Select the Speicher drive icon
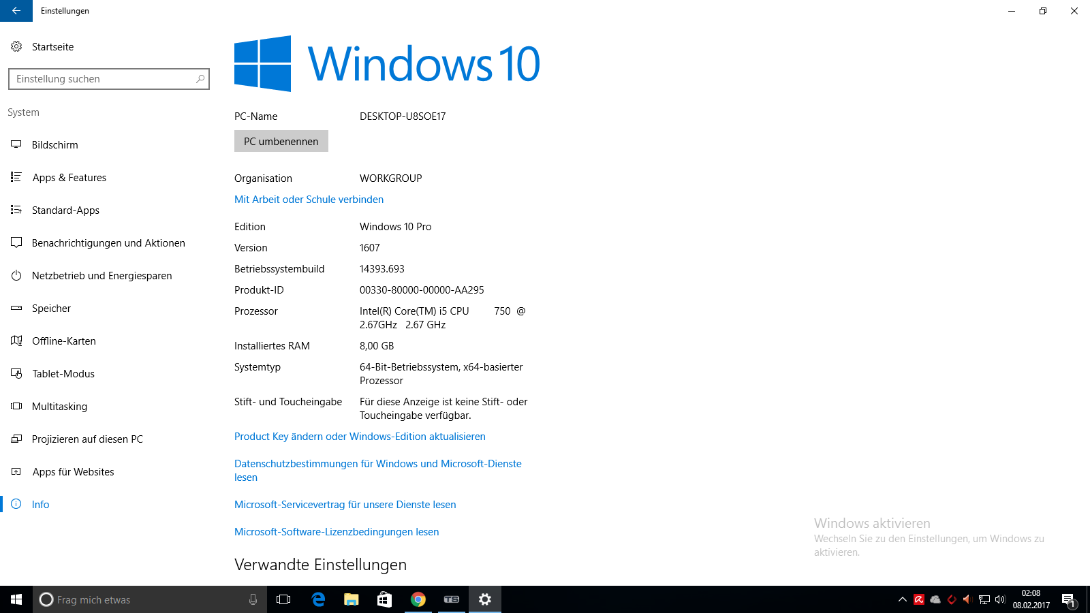The image size is (1090, 613). point(16,308)
